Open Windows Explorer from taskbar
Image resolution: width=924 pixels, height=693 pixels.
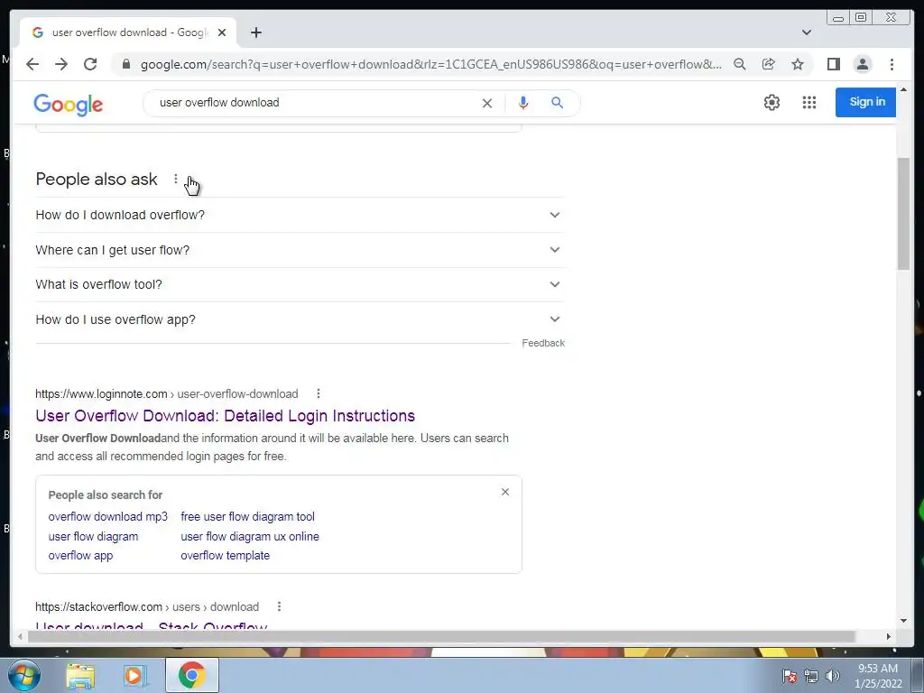80,676
